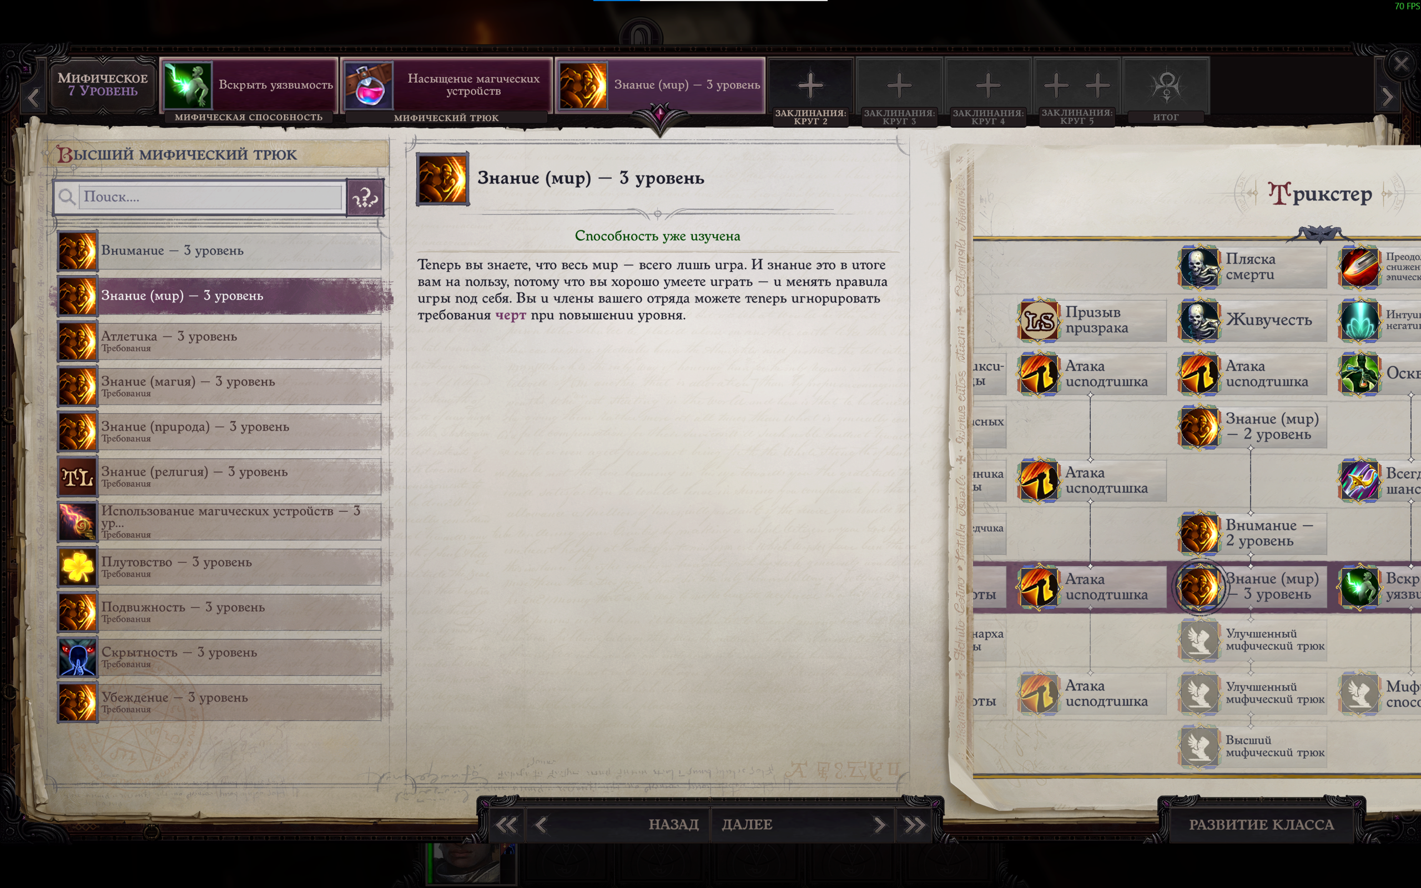Open the Заклинания: Круг 2 step
Viewport: 1421px width, 888px height.
point(810,92)
